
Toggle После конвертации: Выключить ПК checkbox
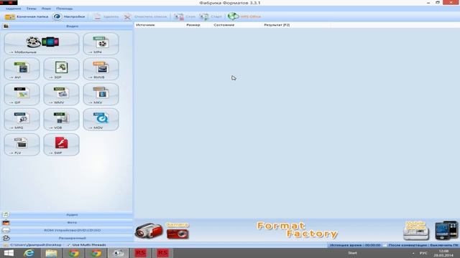click(x=385, y=245)
